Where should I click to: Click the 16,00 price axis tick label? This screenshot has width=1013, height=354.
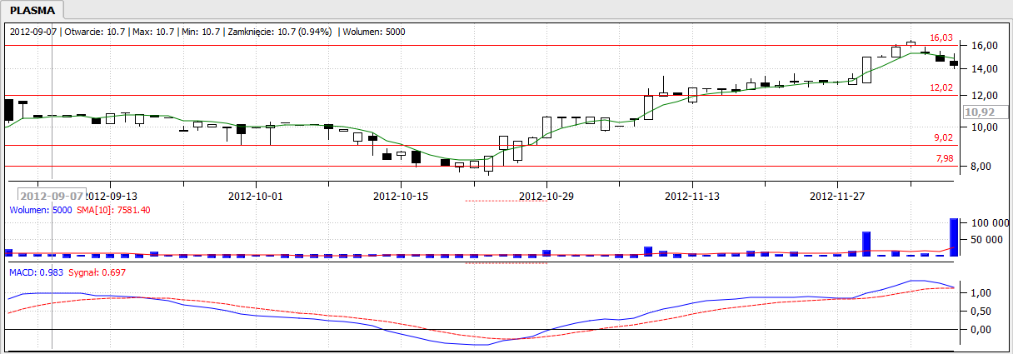(984, 45)
